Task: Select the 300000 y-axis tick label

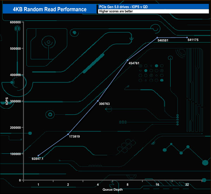Action: click(16, 101)
